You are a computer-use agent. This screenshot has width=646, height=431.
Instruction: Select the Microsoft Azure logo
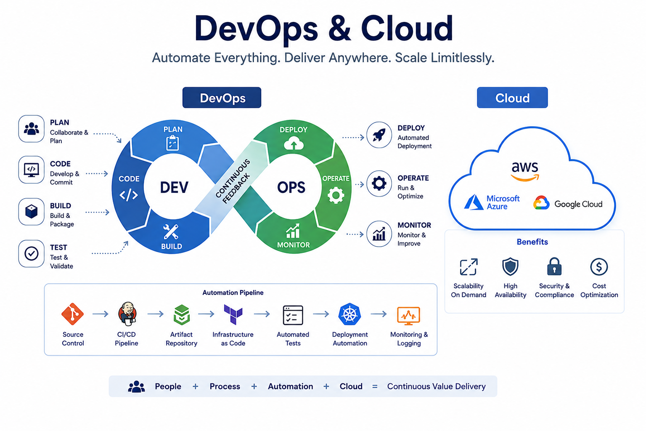tap(492, 202)
